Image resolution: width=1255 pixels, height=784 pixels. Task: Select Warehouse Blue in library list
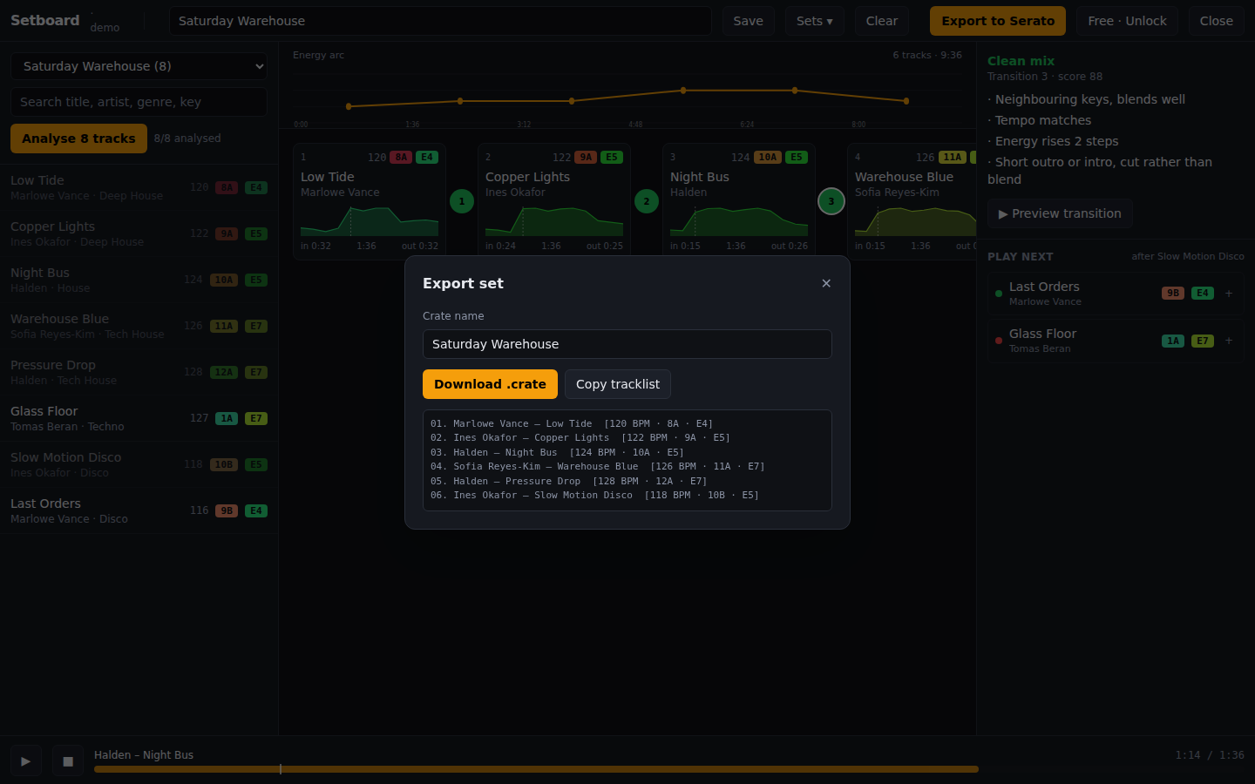(139, 326)
